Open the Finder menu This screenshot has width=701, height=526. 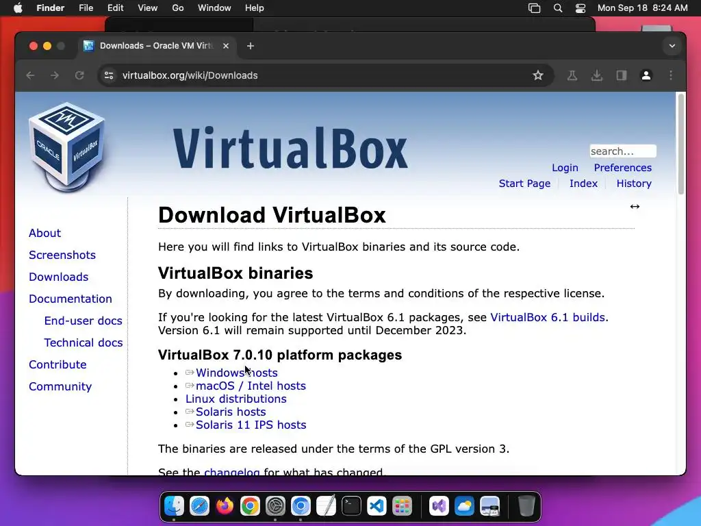pyautogui.click(x=50, y=8)
